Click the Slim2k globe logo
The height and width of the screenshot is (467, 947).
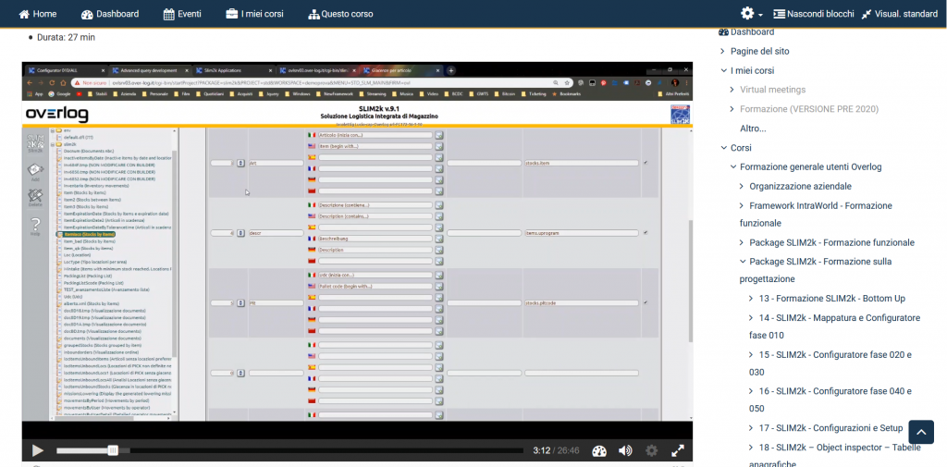[680, 114]
